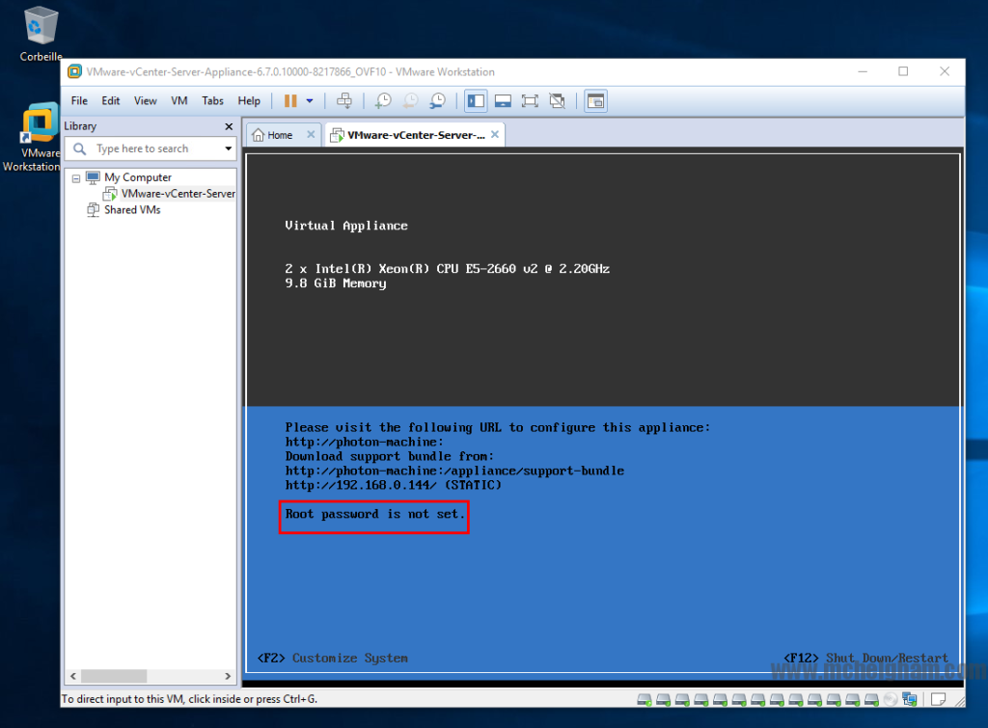Click the Revert to snapshot icon
Viewport: 988px width, 728px height.
coord(410,100)
